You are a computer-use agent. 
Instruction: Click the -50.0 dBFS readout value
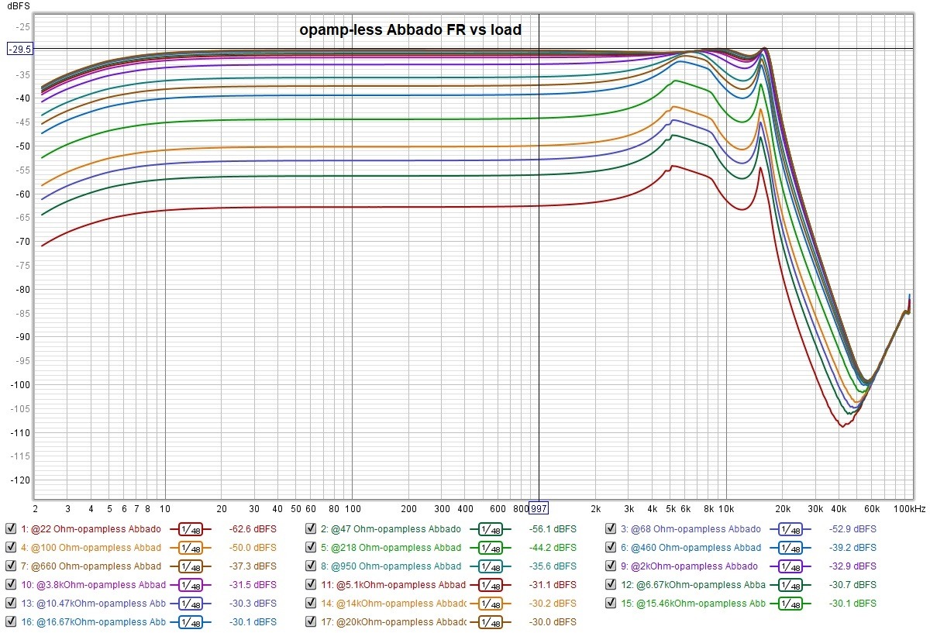(x=253, y=549)
